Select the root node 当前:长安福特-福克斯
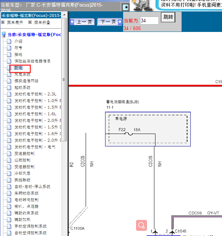The image size is (222, 236). [x=34, y=35]
